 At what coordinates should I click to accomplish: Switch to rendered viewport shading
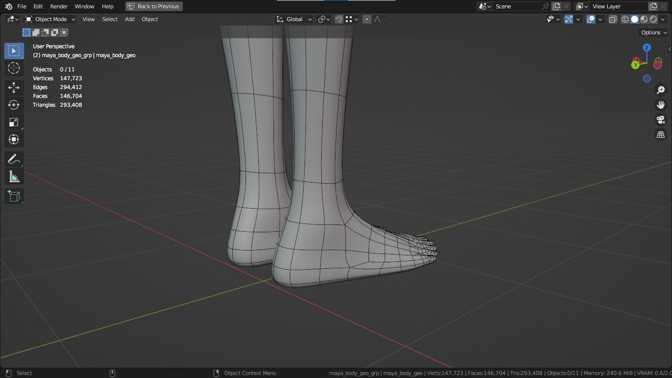coord(653,19)
